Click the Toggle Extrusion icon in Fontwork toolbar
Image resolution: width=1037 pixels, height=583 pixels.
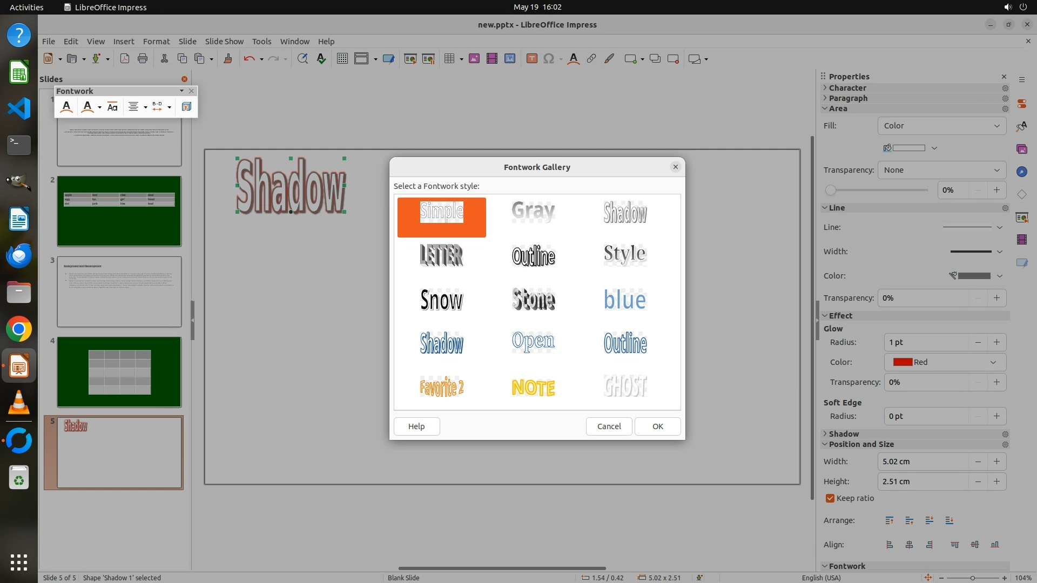pos(186,107)
